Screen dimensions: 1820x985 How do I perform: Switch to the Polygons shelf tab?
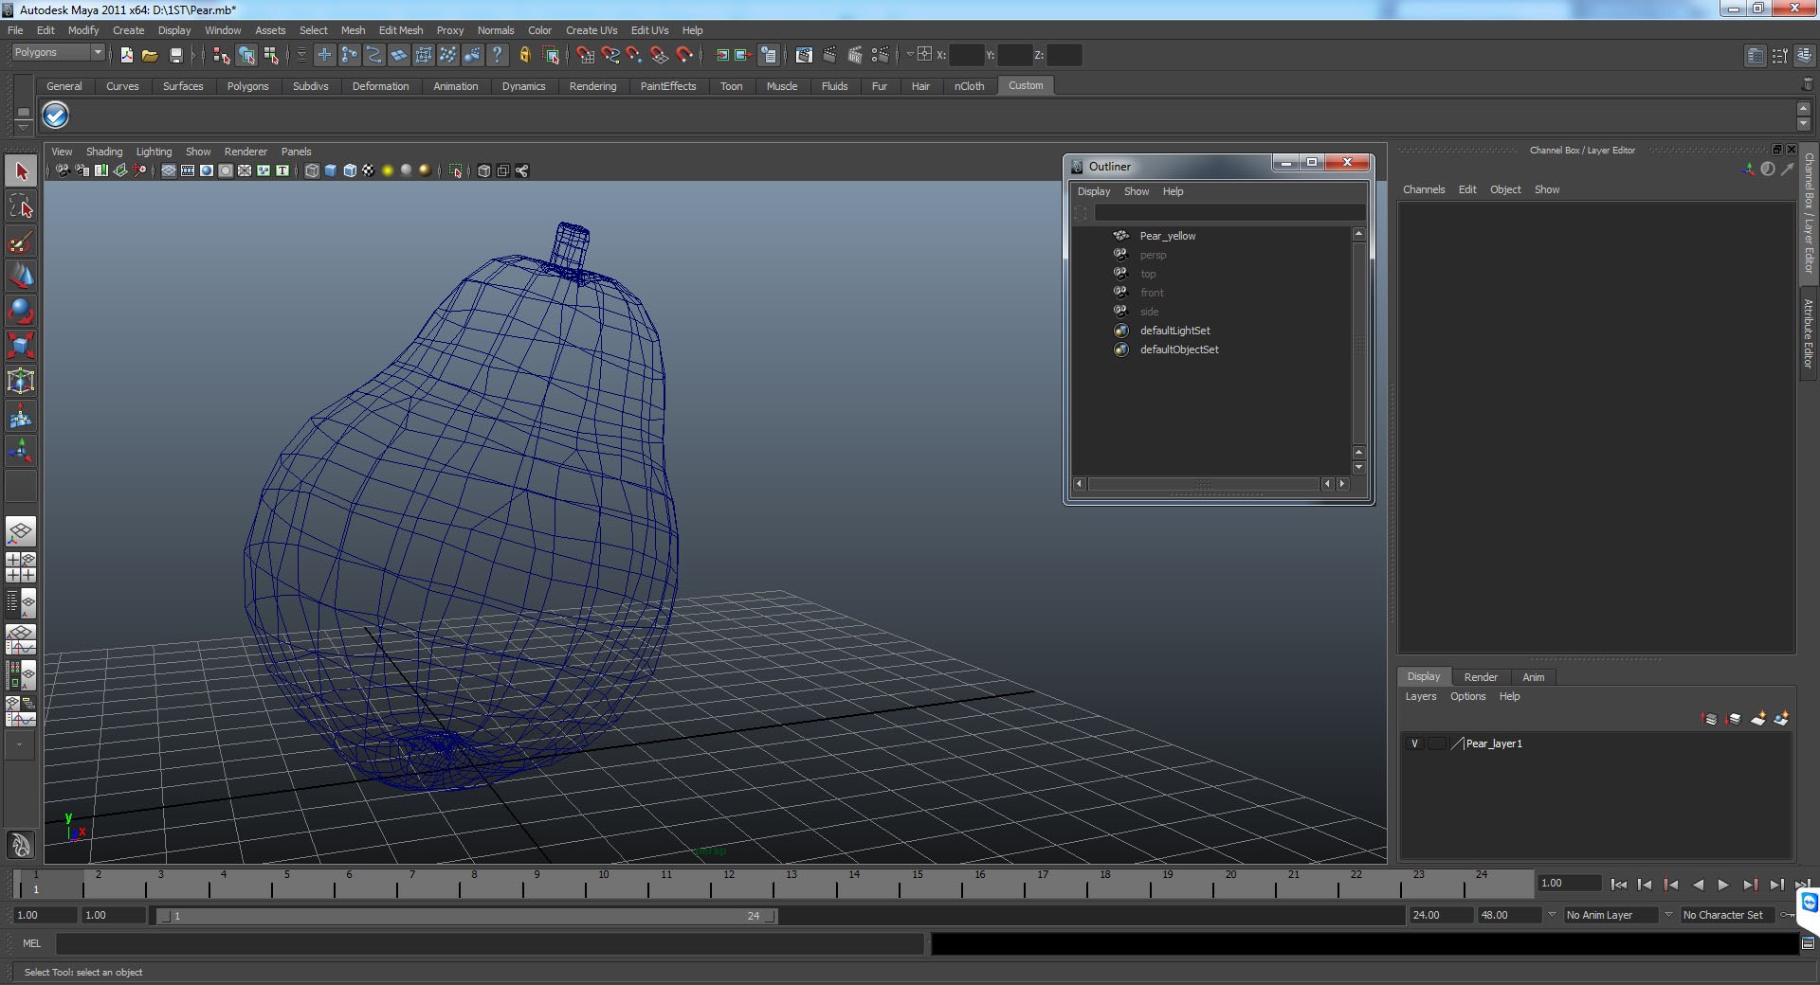(x=247, y=86)
